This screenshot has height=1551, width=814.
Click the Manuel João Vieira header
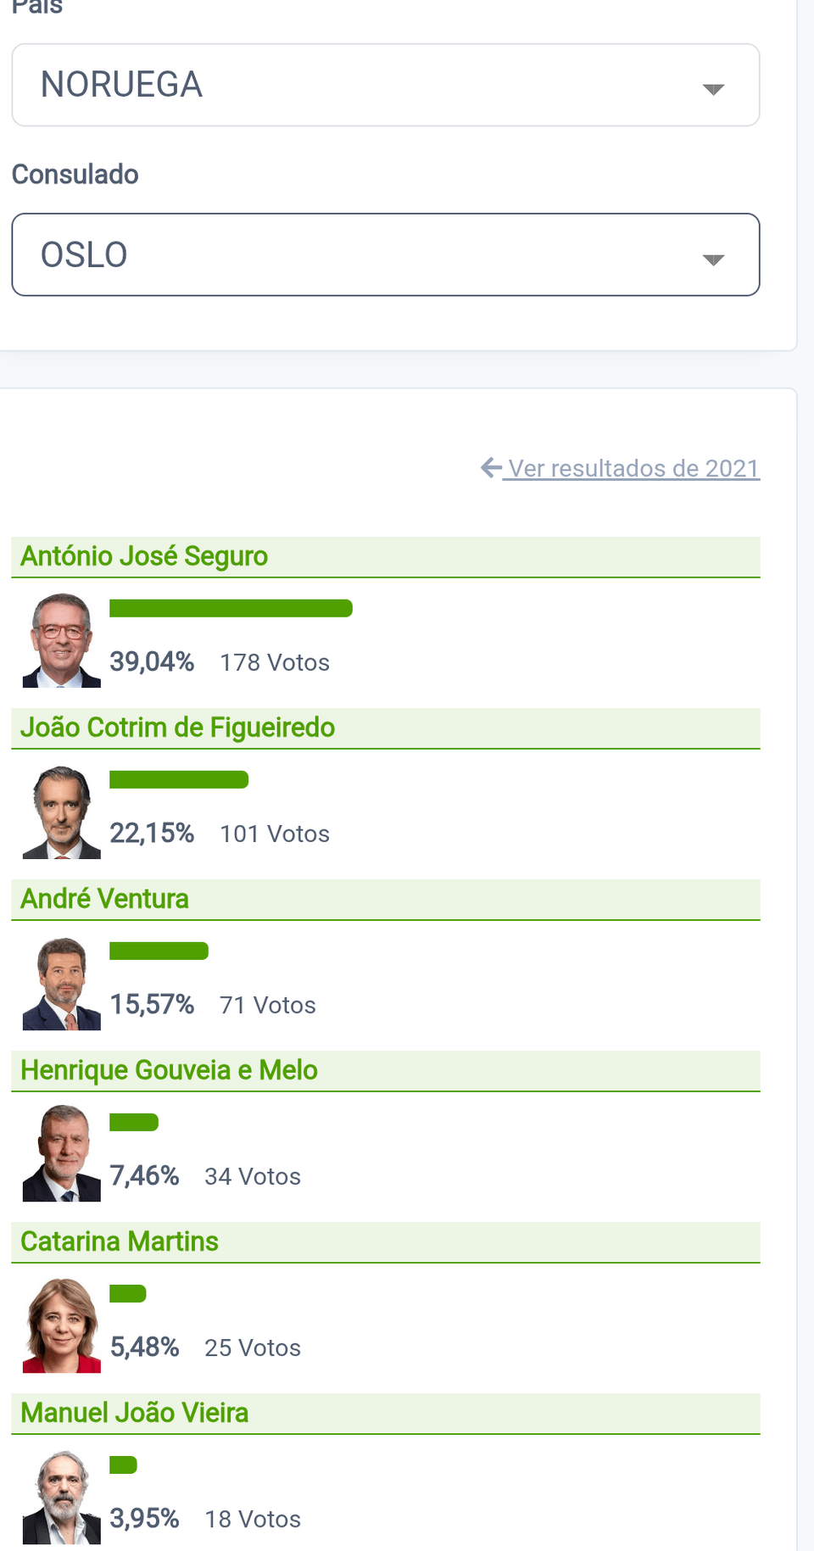click(134, 1413)
